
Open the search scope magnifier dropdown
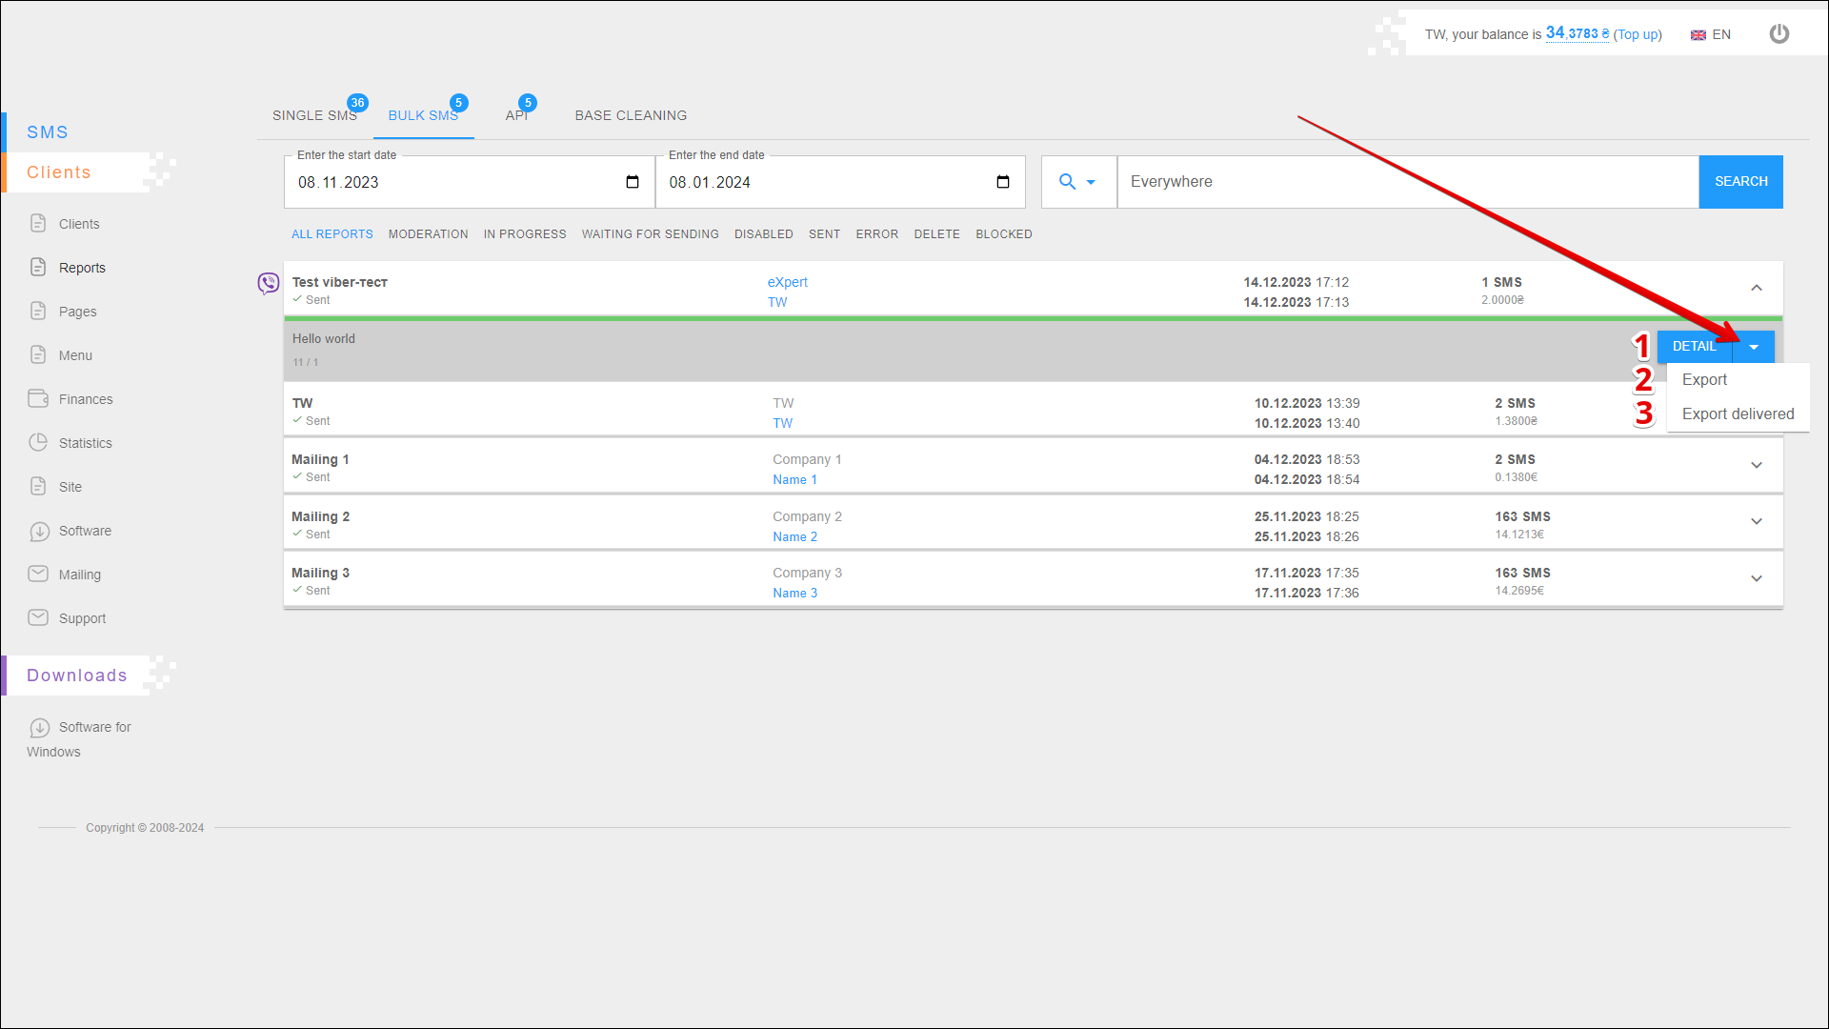point(1077,182)
